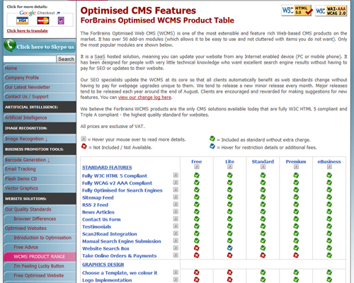
Task: Open Optimised Websites menu item
Action: [x=40, y=229]
